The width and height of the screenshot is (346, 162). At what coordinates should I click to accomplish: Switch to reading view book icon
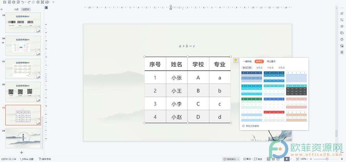(x=278, y=159)
